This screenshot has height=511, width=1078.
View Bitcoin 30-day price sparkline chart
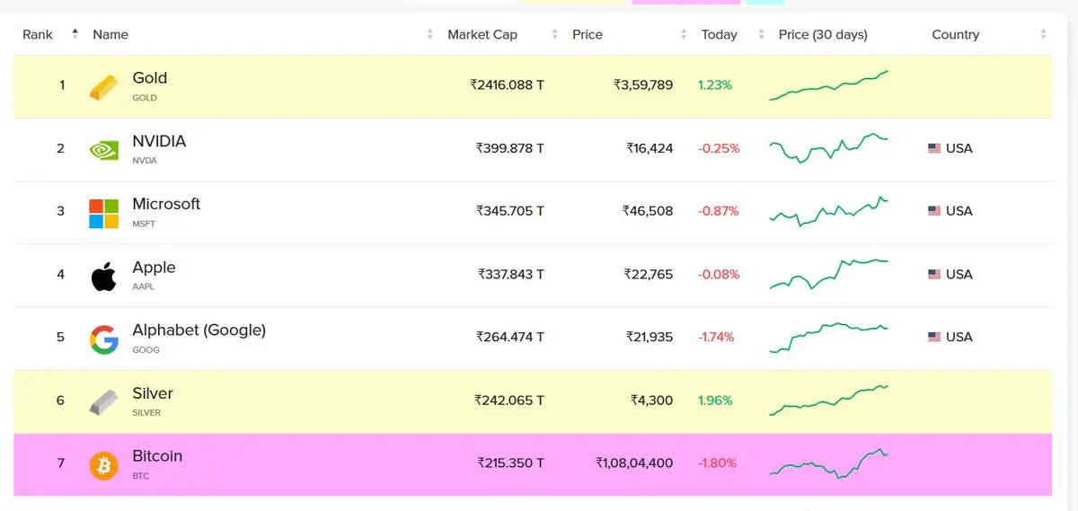point(828,463)
